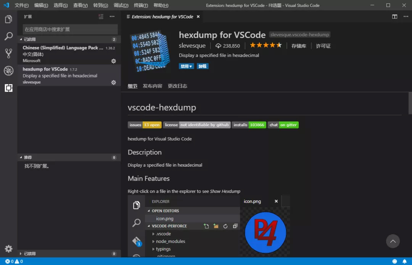Open the 禁用 disable dropdown button
Viewport: 412px width, 265px height.
click(186, 66)
